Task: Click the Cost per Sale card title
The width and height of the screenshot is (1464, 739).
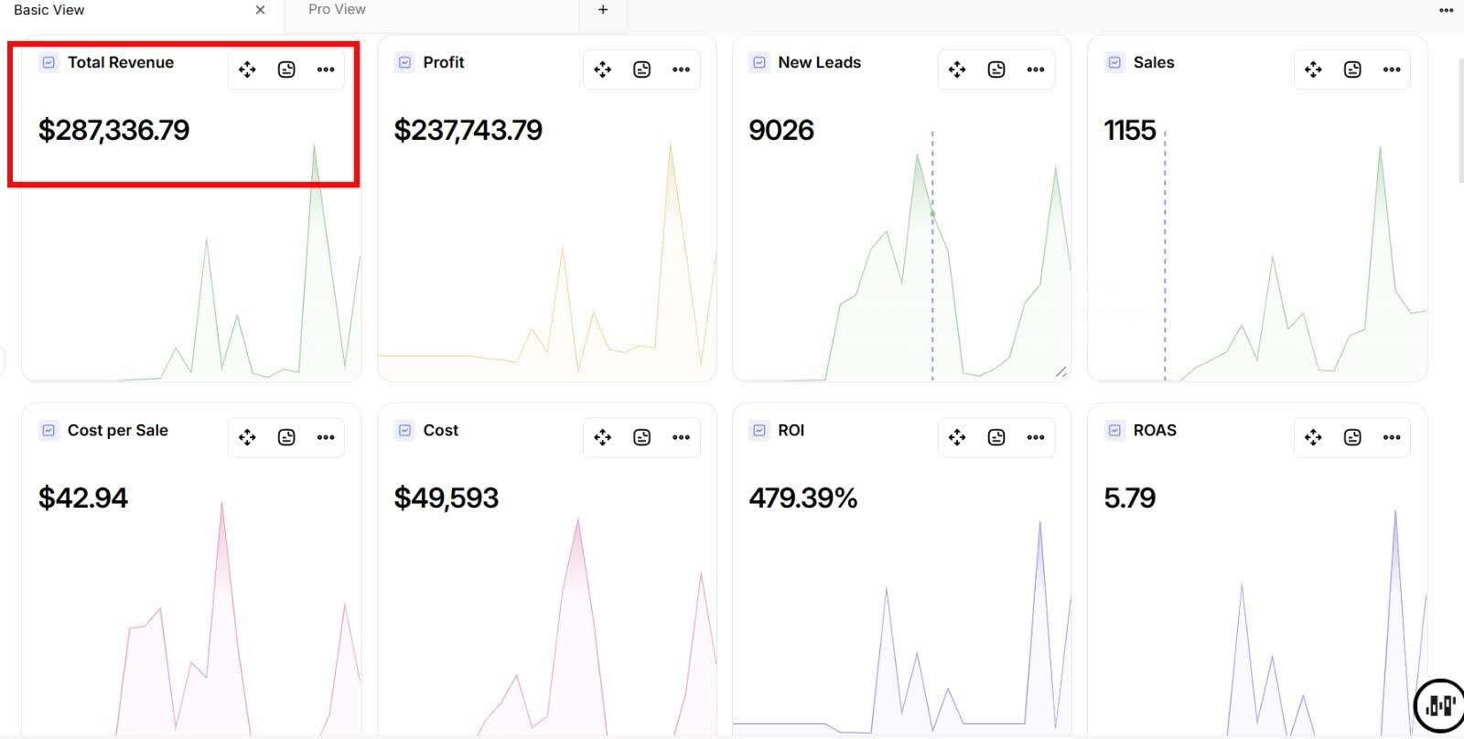Action: pos(118,430)
